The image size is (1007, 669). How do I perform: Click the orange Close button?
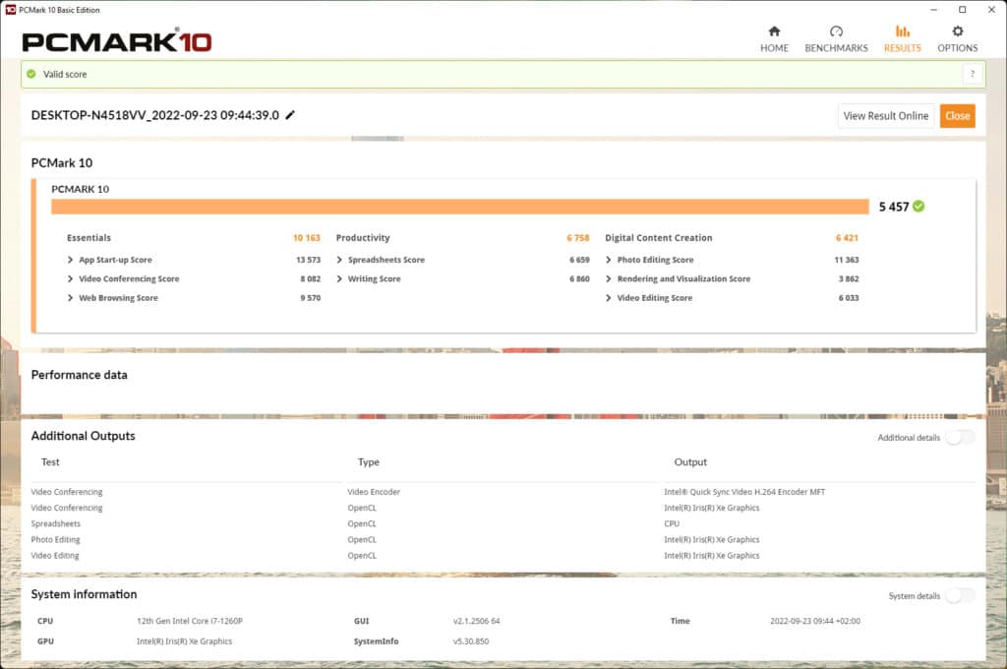click(958, 116)
